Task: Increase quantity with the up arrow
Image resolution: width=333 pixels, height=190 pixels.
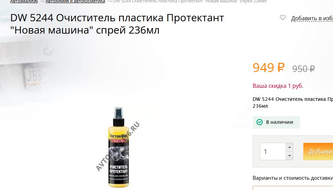Action: (289, 147)
